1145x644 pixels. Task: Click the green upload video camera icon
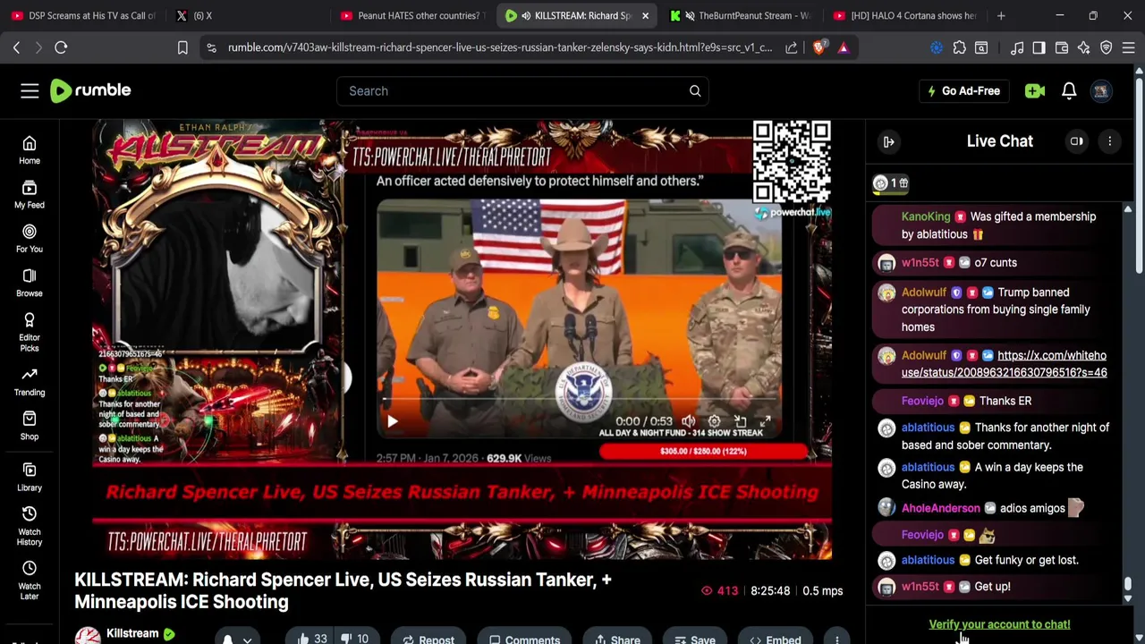tap(1035, 90)
